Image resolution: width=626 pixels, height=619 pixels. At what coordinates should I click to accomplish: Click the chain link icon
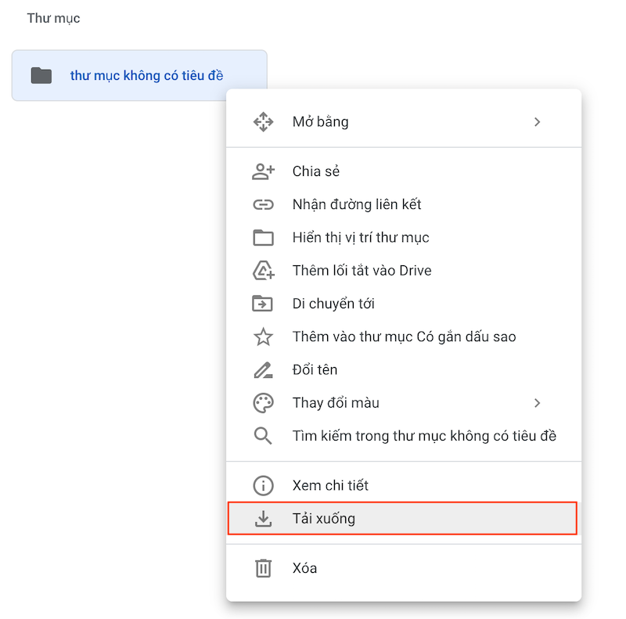(264, 204)
